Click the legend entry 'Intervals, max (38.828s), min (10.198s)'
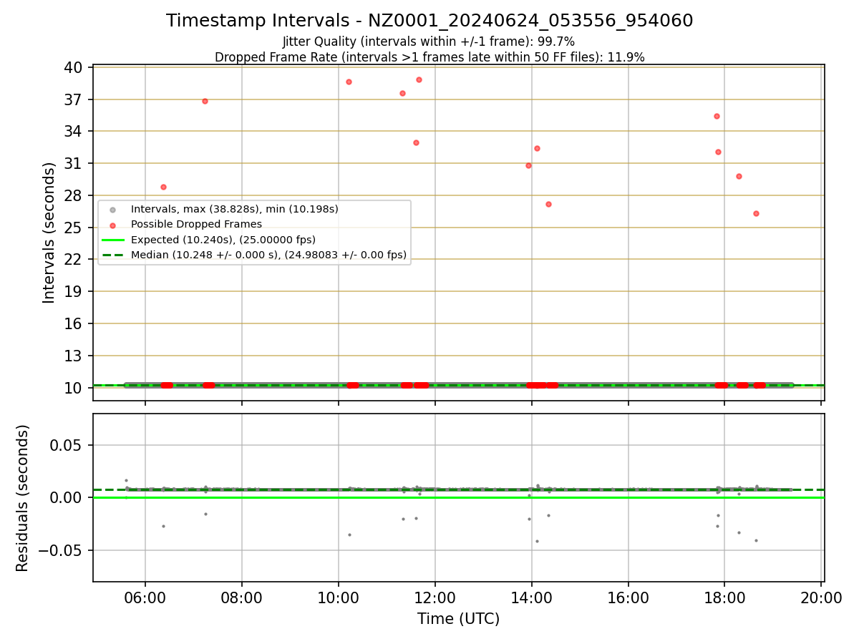This screenshot has width=859, height=644. [x=234, y=209]
